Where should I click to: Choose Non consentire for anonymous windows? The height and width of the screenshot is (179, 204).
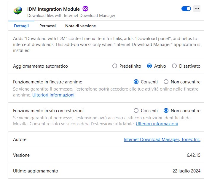(x=166, y=82)
